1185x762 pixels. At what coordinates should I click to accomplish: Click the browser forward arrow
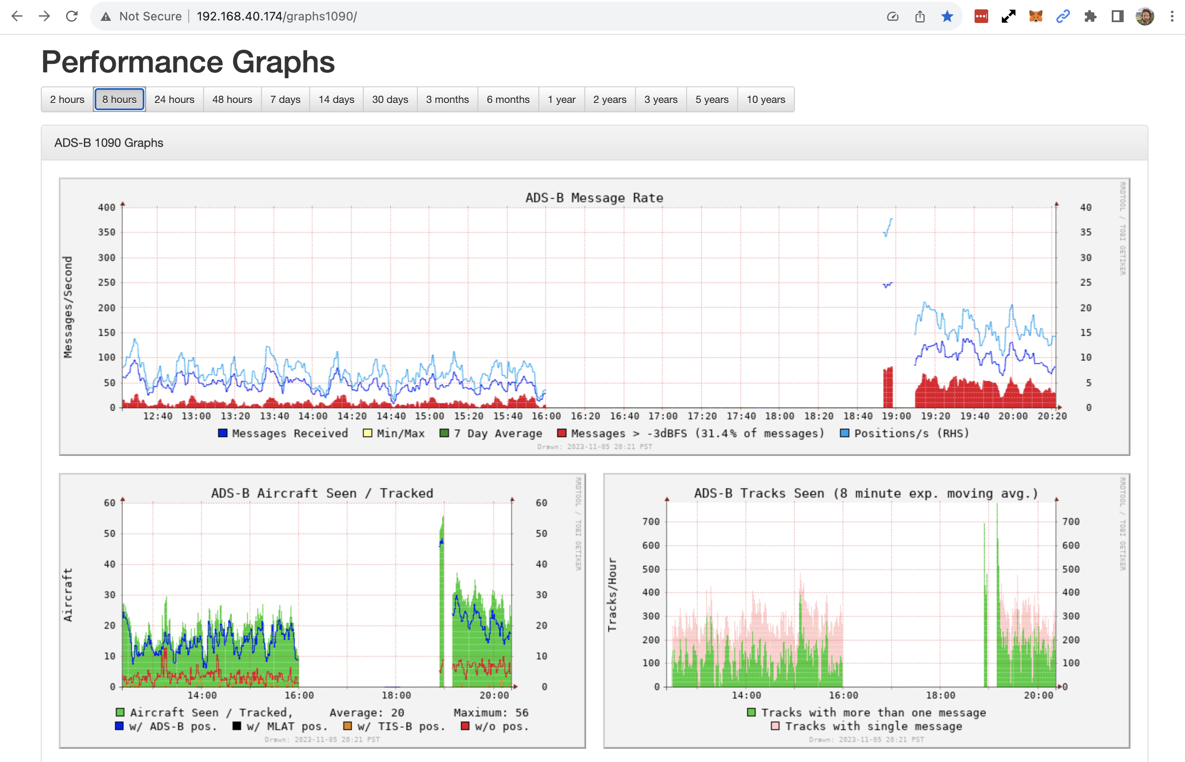point(45,16)
